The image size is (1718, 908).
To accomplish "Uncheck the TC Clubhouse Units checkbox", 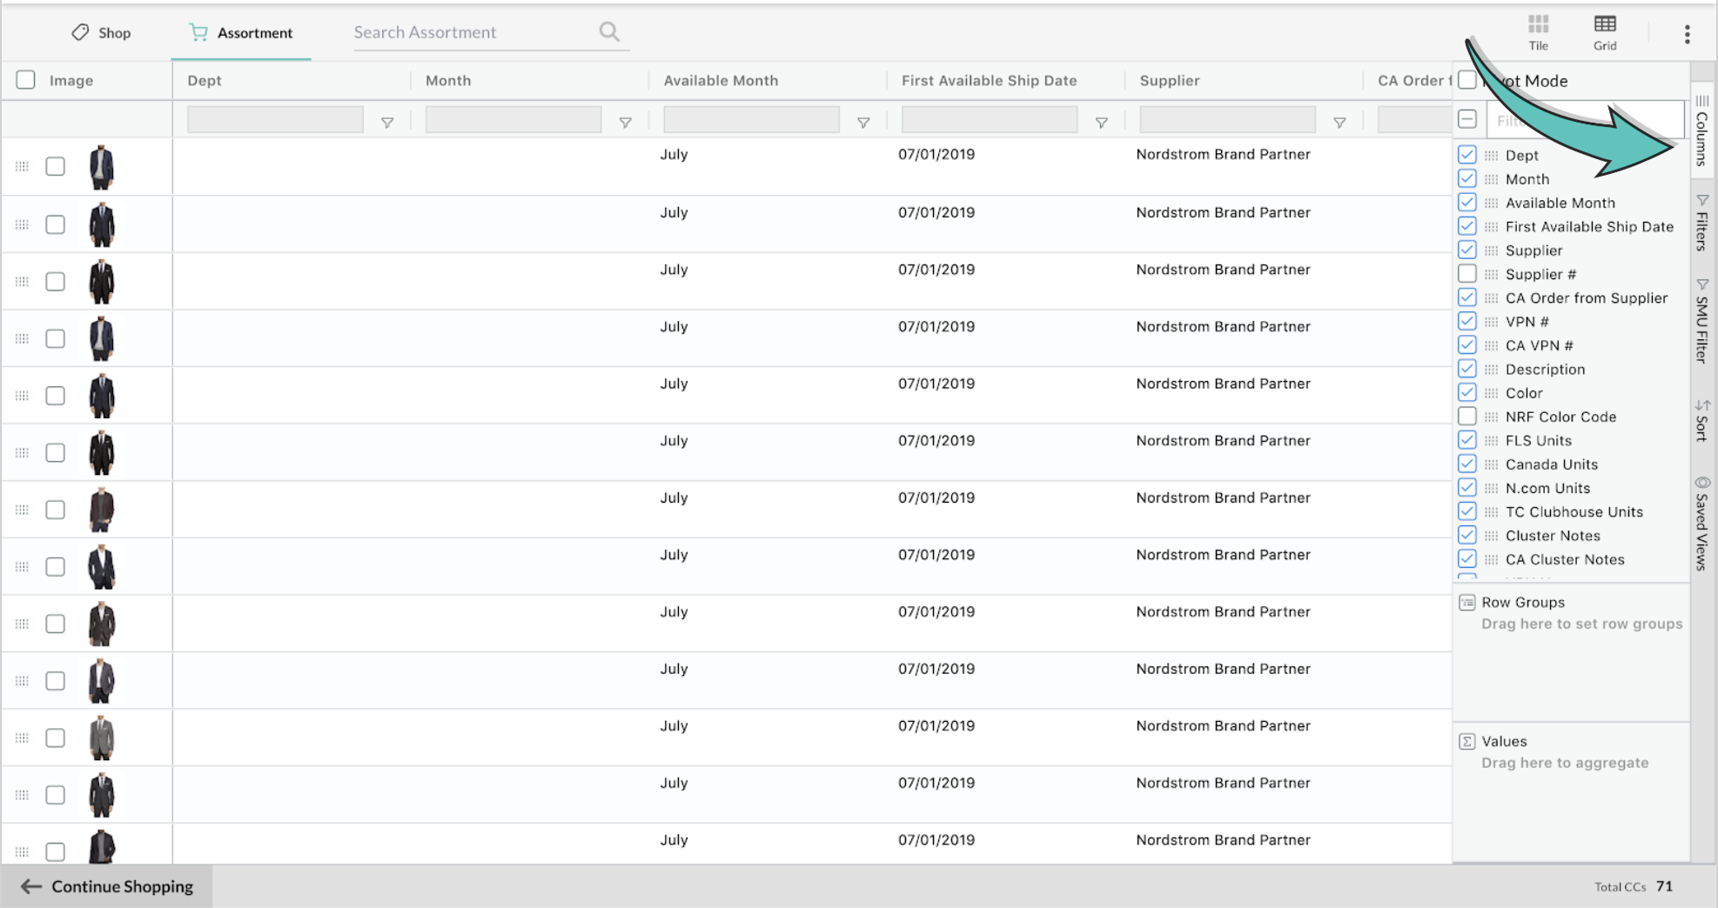I will [x=1467, y=511].
